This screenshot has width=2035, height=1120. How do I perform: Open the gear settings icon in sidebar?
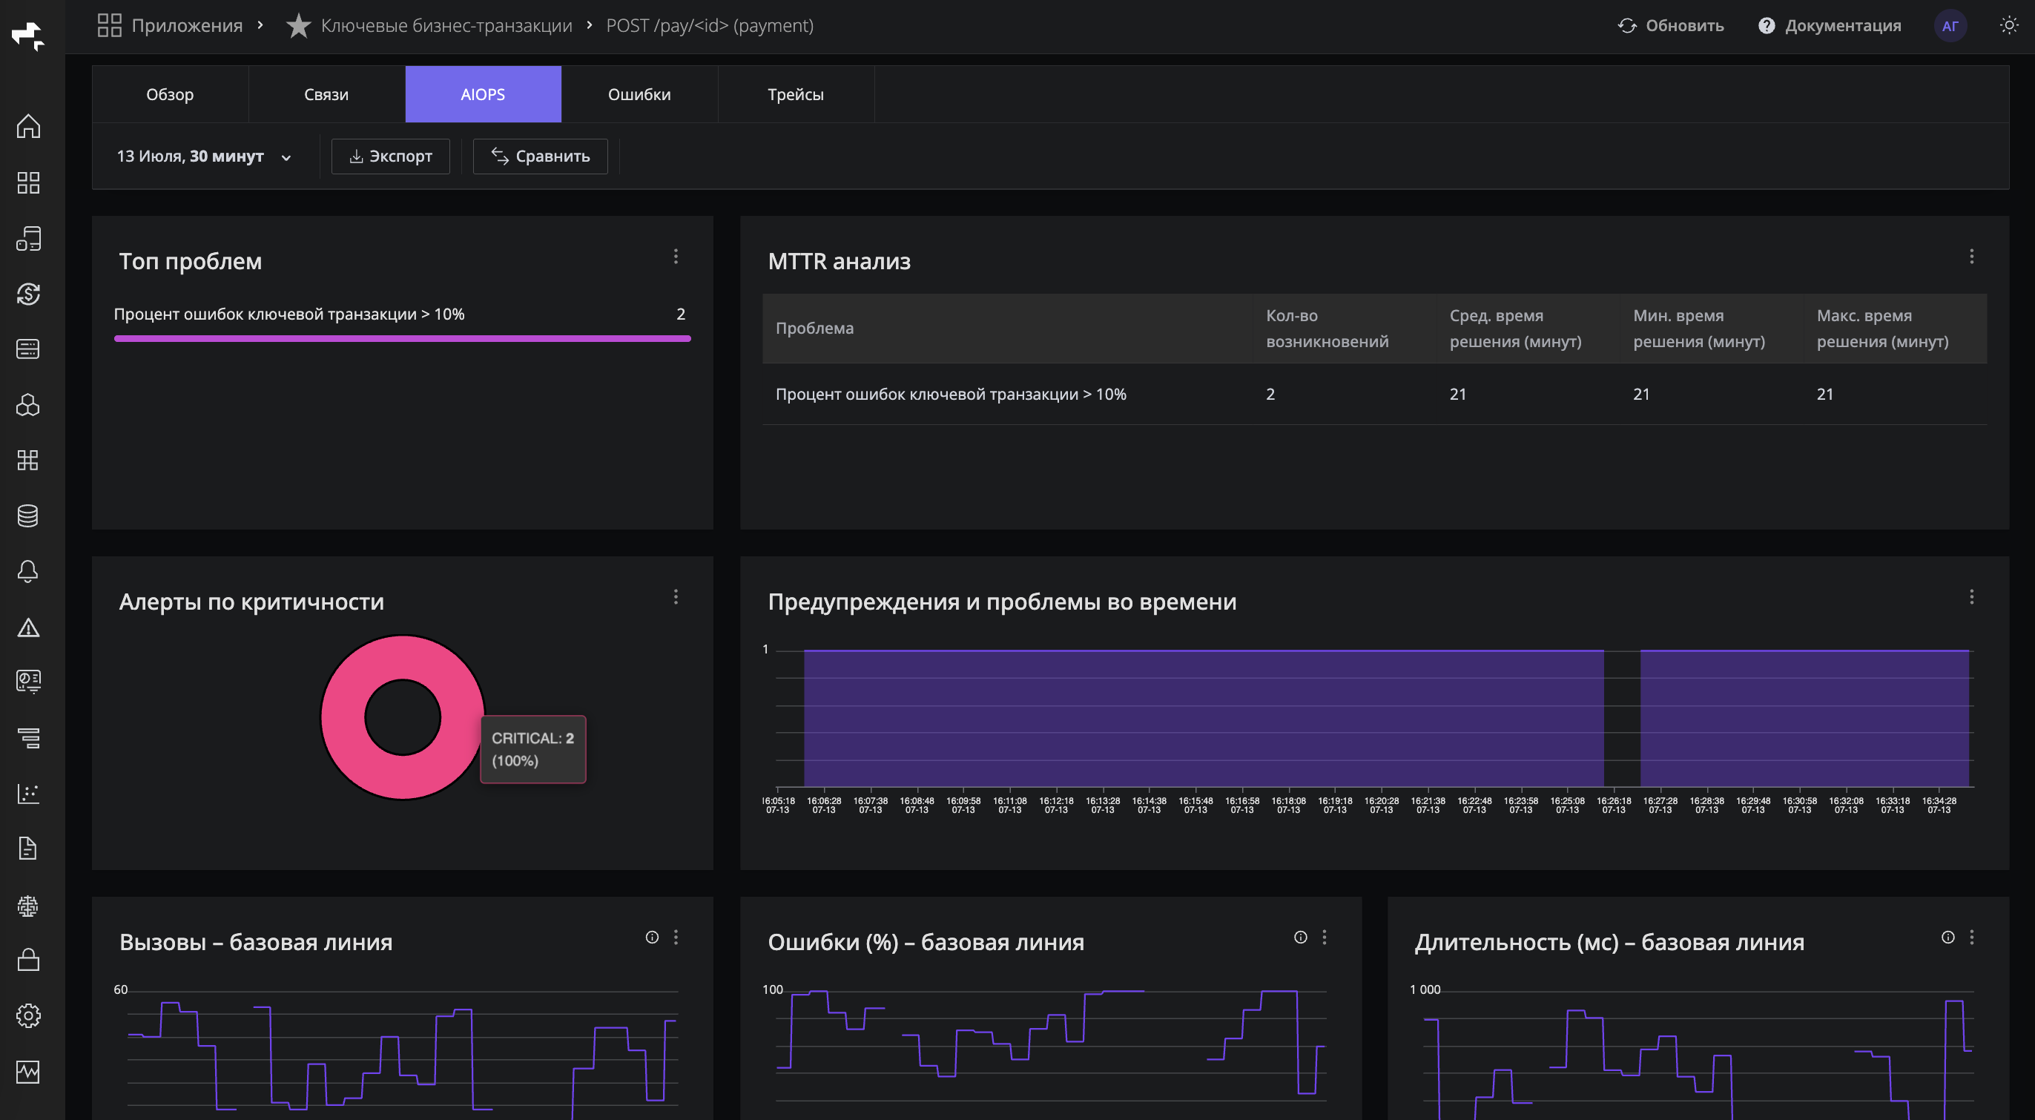click(x=28, y=1015)
